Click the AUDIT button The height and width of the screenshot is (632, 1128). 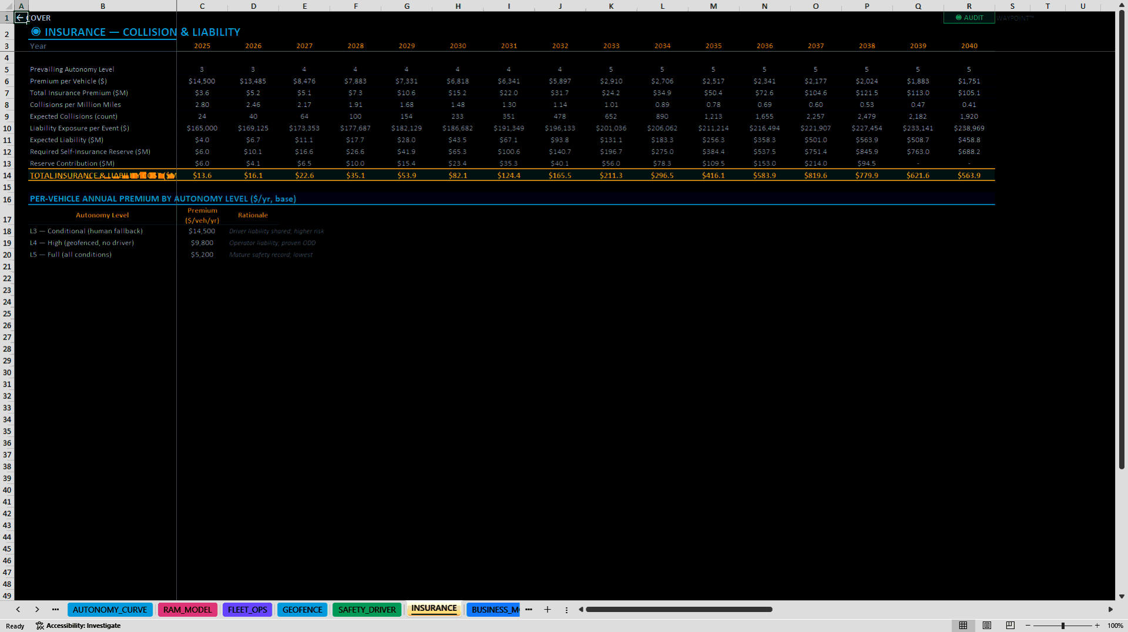click(969, 18)
